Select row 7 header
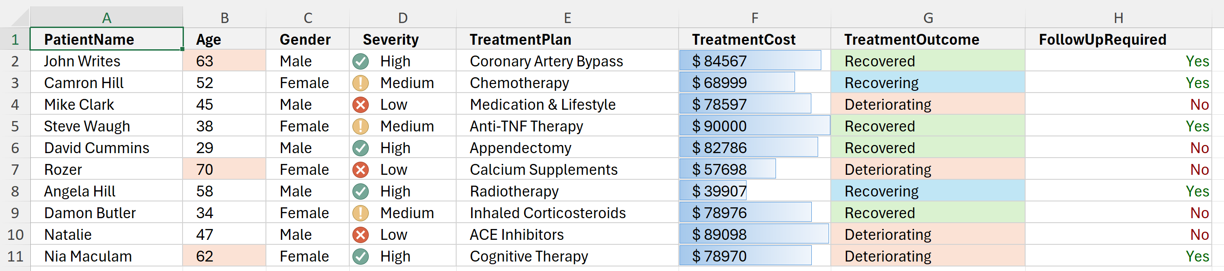Viewport: 1224px width, 271px height. [15, 170]
